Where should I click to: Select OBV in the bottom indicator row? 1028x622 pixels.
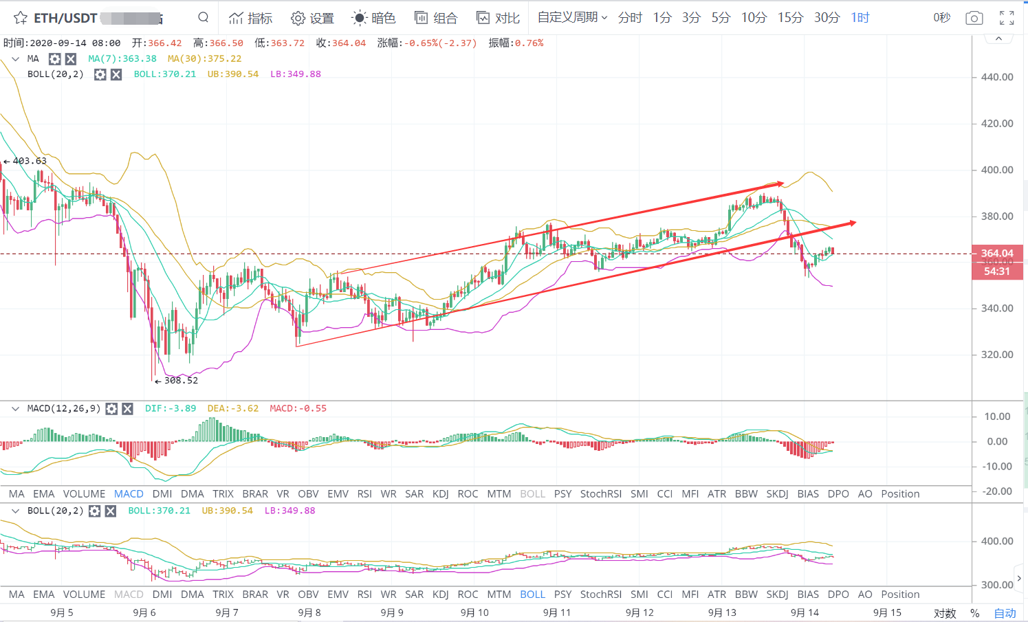[308, 595]
